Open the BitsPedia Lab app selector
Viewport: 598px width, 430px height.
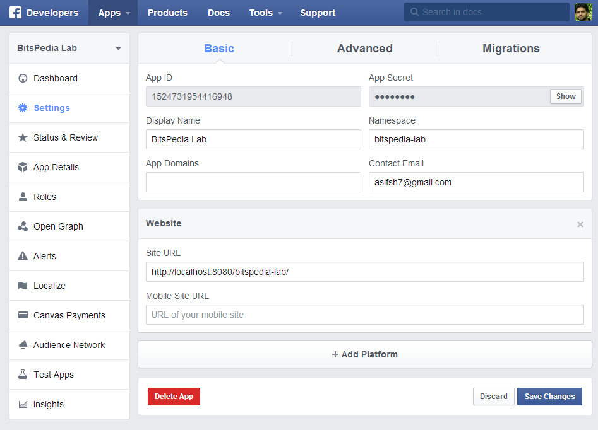pos(69,48)
